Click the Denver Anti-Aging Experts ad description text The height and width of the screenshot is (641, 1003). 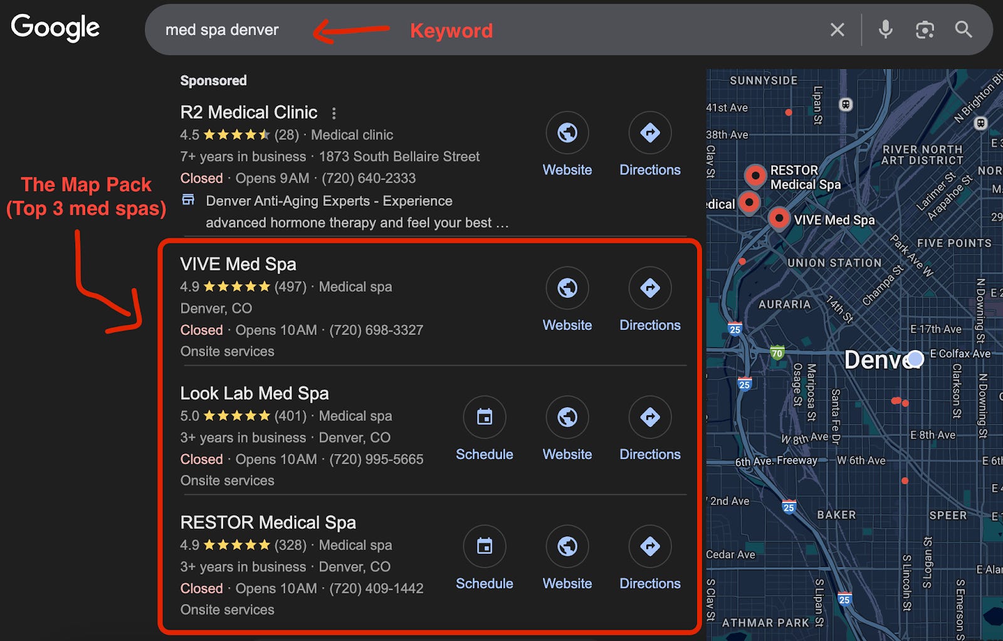point(357,212)
